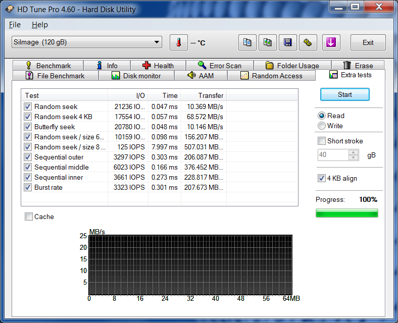Enable the Cache checkbox

point(29,217)
